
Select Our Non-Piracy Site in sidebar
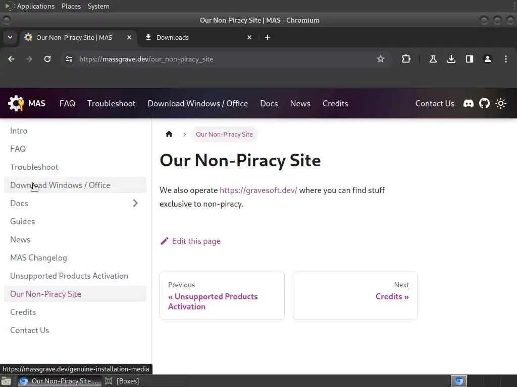coord(75,294)
